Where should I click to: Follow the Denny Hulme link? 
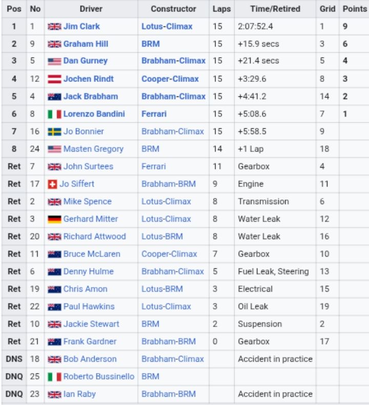tap(89, 271)
